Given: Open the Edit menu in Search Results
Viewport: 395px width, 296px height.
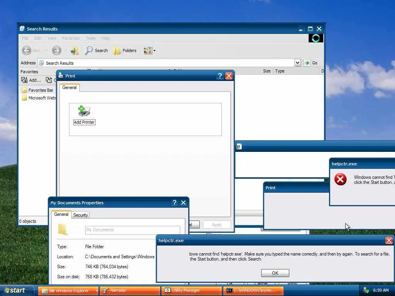Looking at the screenshot, I should (x=38, y=38).
